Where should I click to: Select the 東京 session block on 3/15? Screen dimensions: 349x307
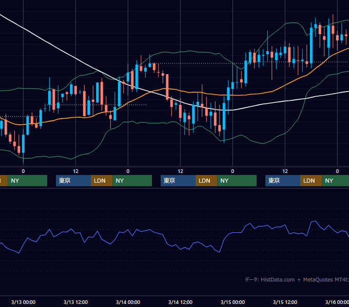point(283,181)
